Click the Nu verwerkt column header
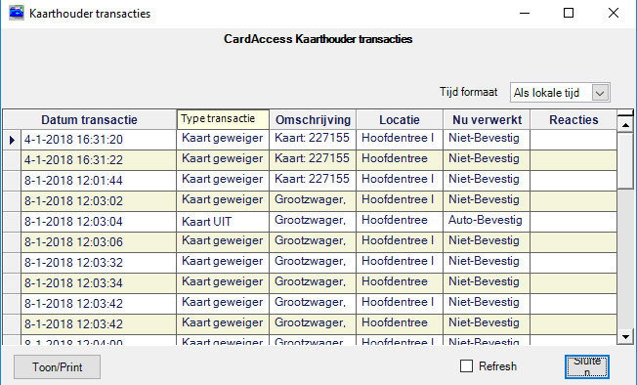The image size is (637, 385). 487,120
